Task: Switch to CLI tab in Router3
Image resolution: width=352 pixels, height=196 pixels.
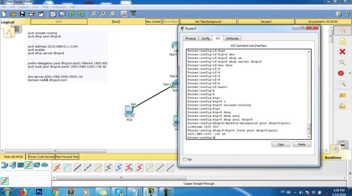Action: 218,38
